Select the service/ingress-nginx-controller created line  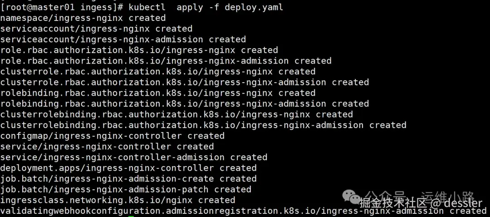[x=107, y=147]
